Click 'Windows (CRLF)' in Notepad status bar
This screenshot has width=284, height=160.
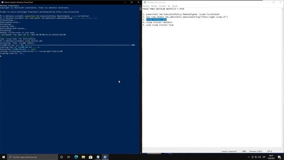coord(256,151)
